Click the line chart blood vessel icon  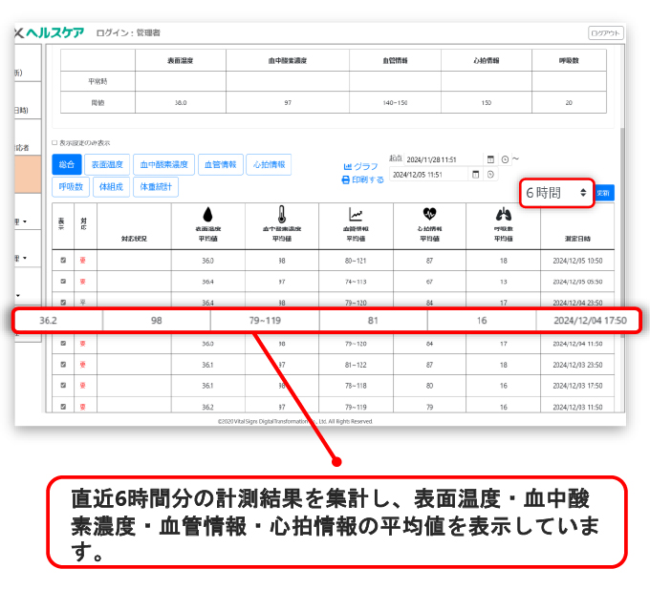tap(355, 214)
